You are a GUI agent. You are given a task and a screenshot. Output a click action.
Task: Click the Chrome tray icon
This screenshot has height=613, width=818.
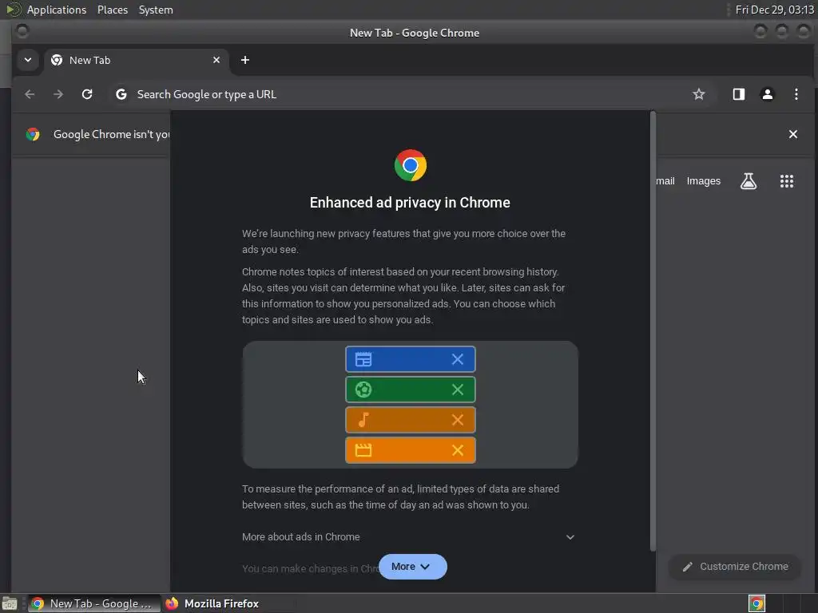756,603
